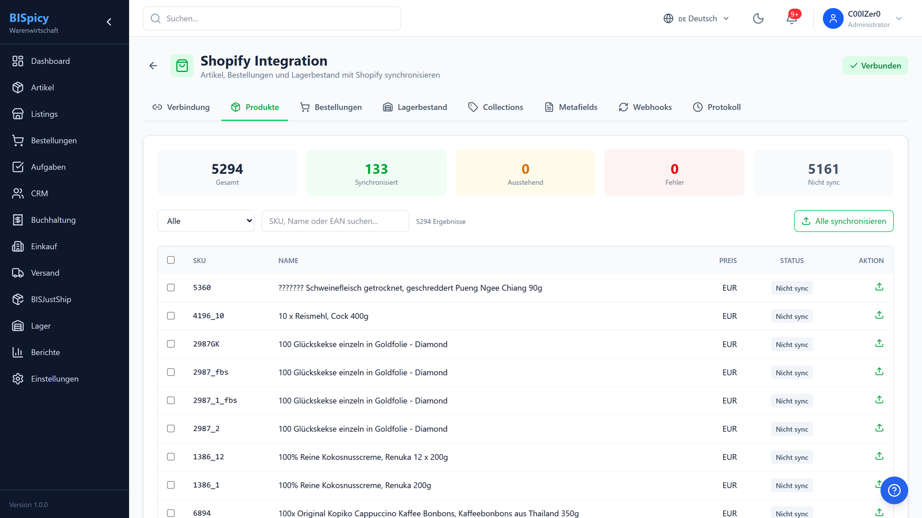Expand the C00lZer0 user account menu
This screenshot has height=518, width=922.
point(863,18)
